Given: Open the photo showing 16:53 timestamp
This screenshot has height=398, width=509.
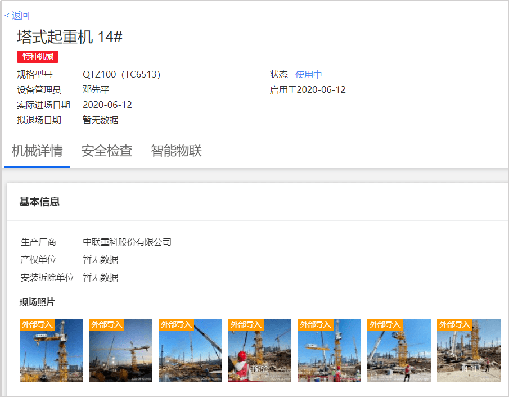Looking at the screenshot, I should [260, 350].
